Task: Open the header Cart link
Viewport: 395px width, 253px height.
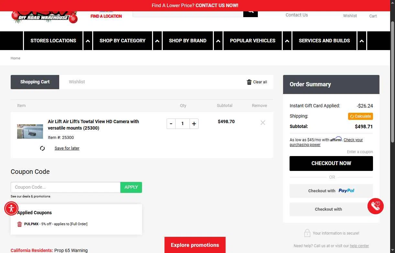Action: pos(373,16)
